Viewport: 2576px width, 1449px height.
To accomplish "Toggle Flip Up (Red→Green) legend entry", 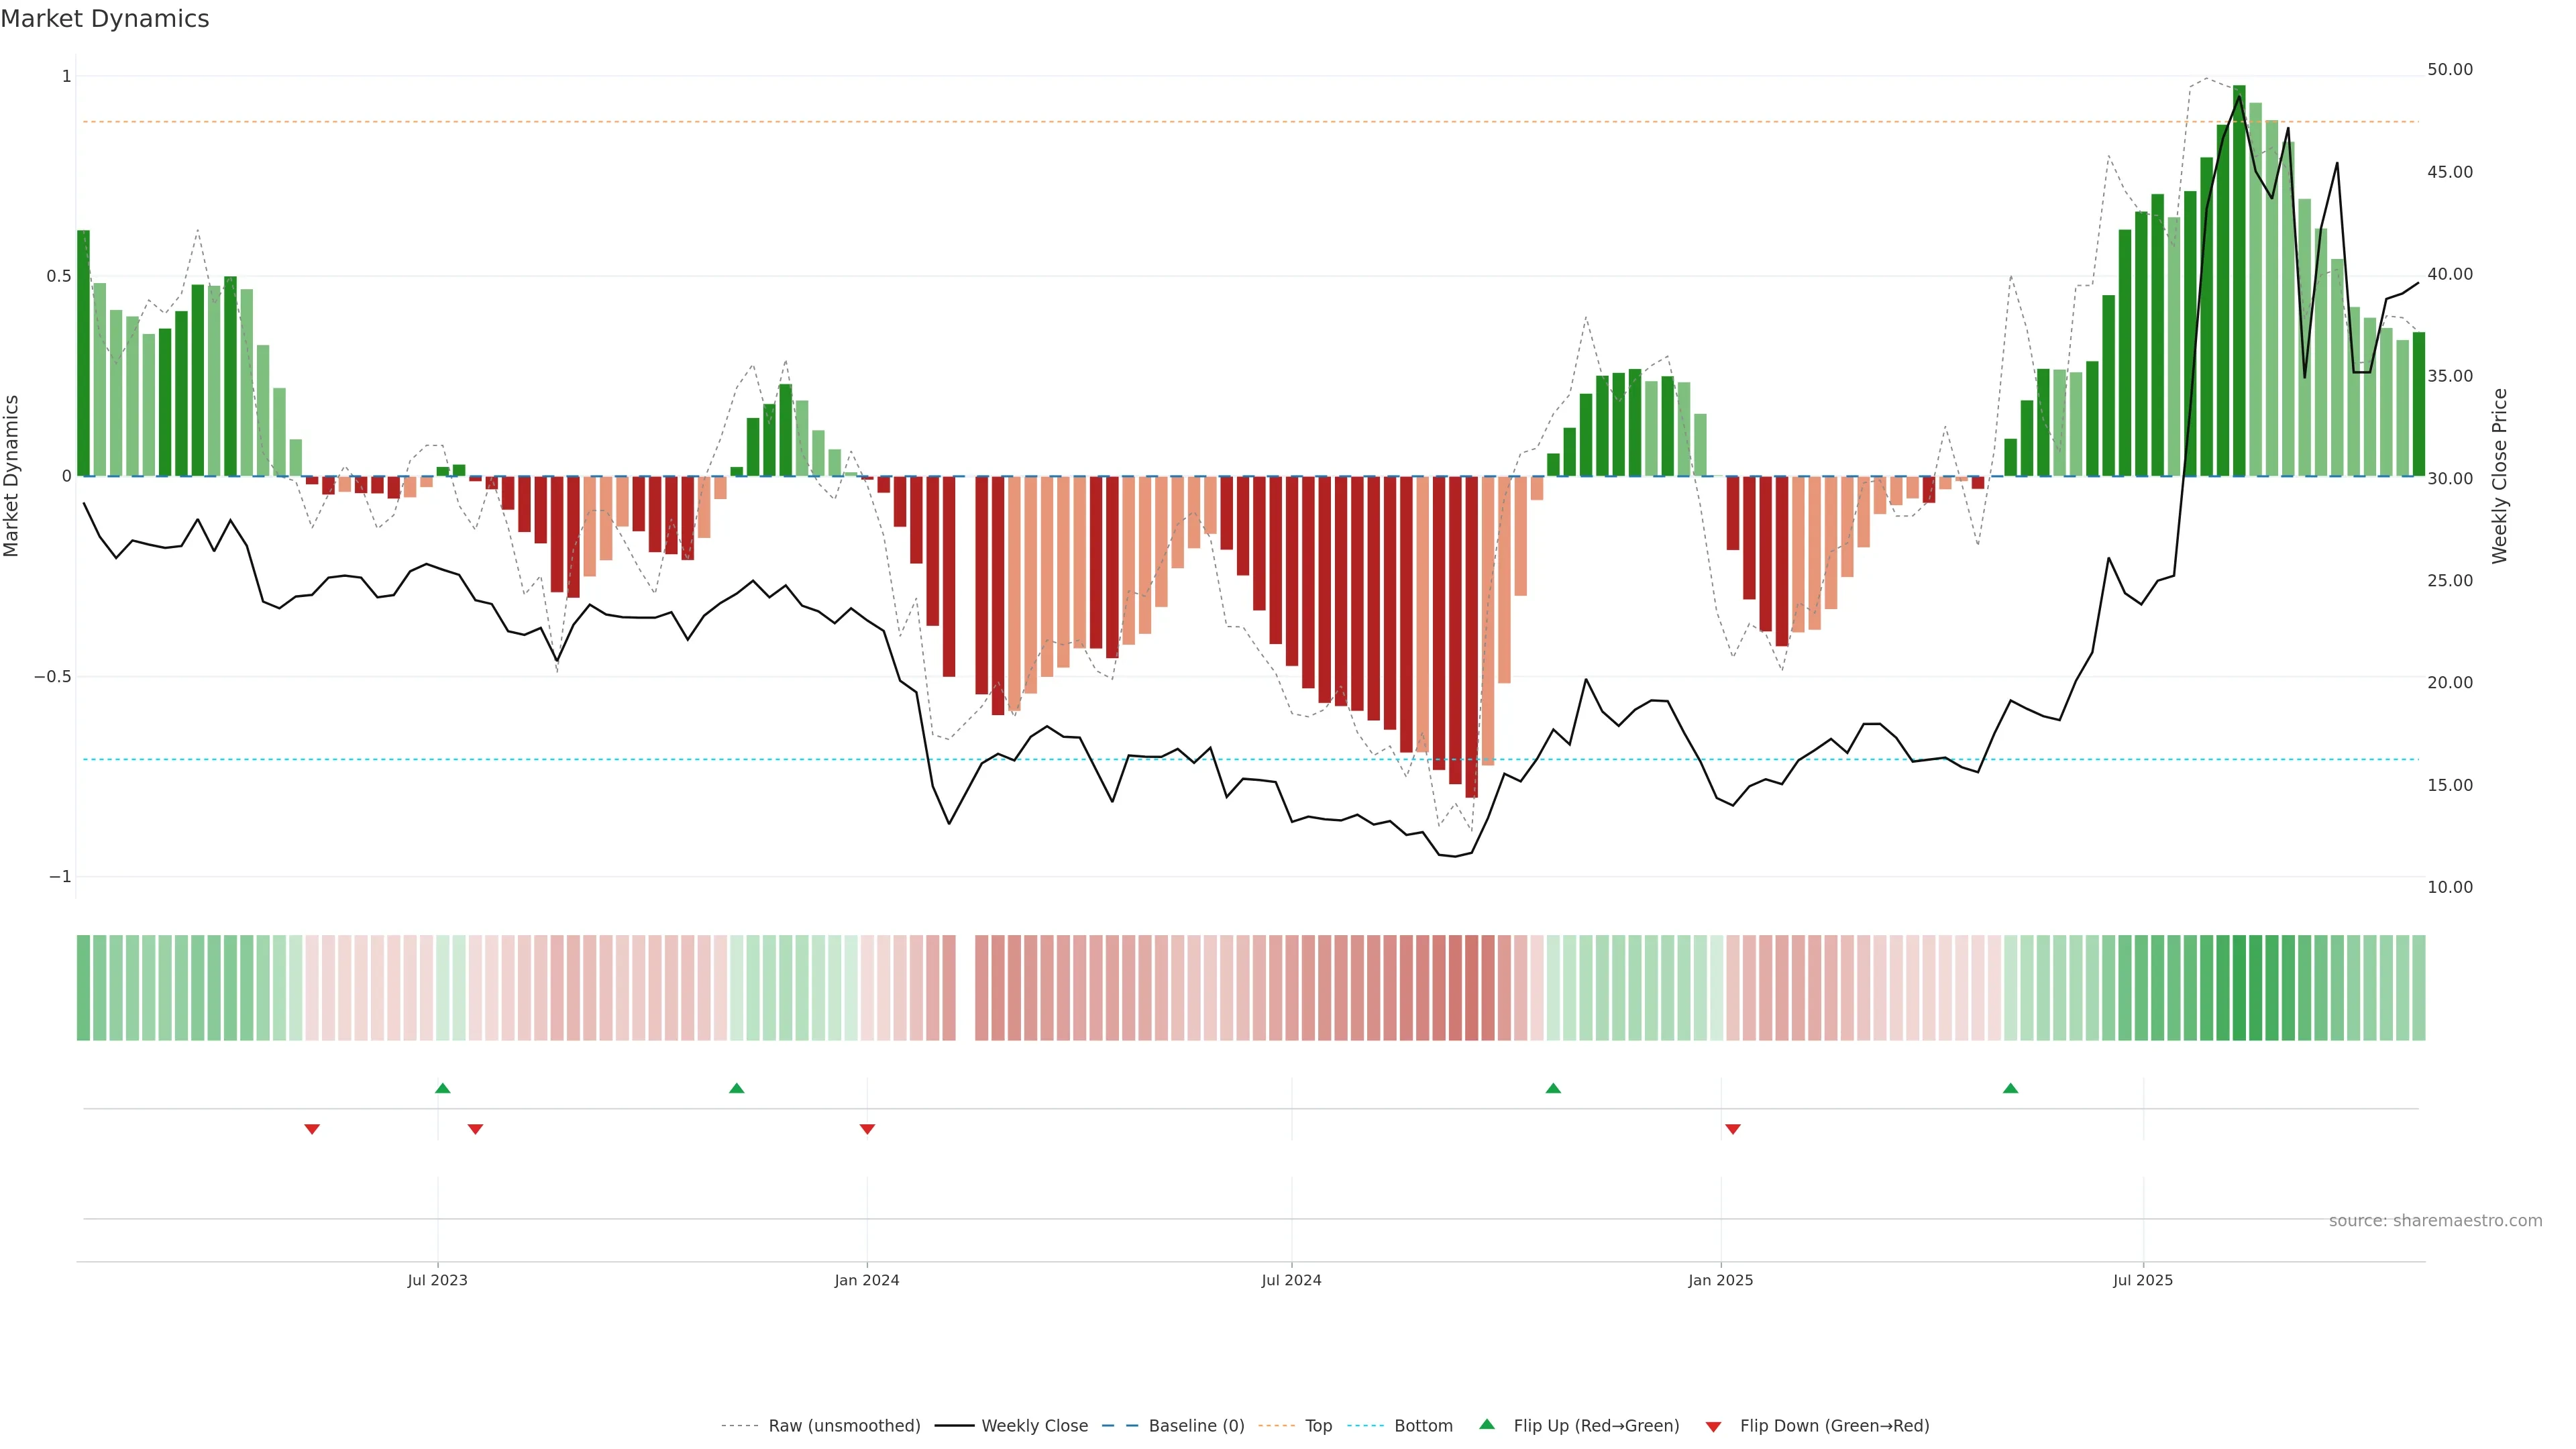I will pyautogui.click(x=1596, y=1425).
